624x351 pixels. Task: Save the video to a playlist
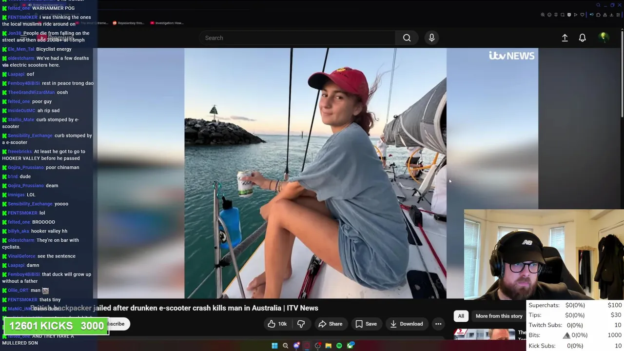(366, 324)
